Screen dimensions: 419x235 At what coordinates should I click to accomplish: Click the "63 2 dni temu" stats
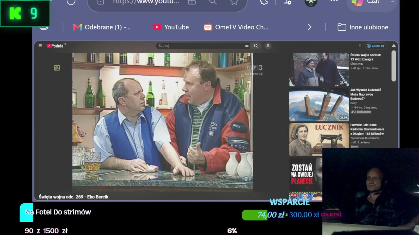click(x=360, y=142)
